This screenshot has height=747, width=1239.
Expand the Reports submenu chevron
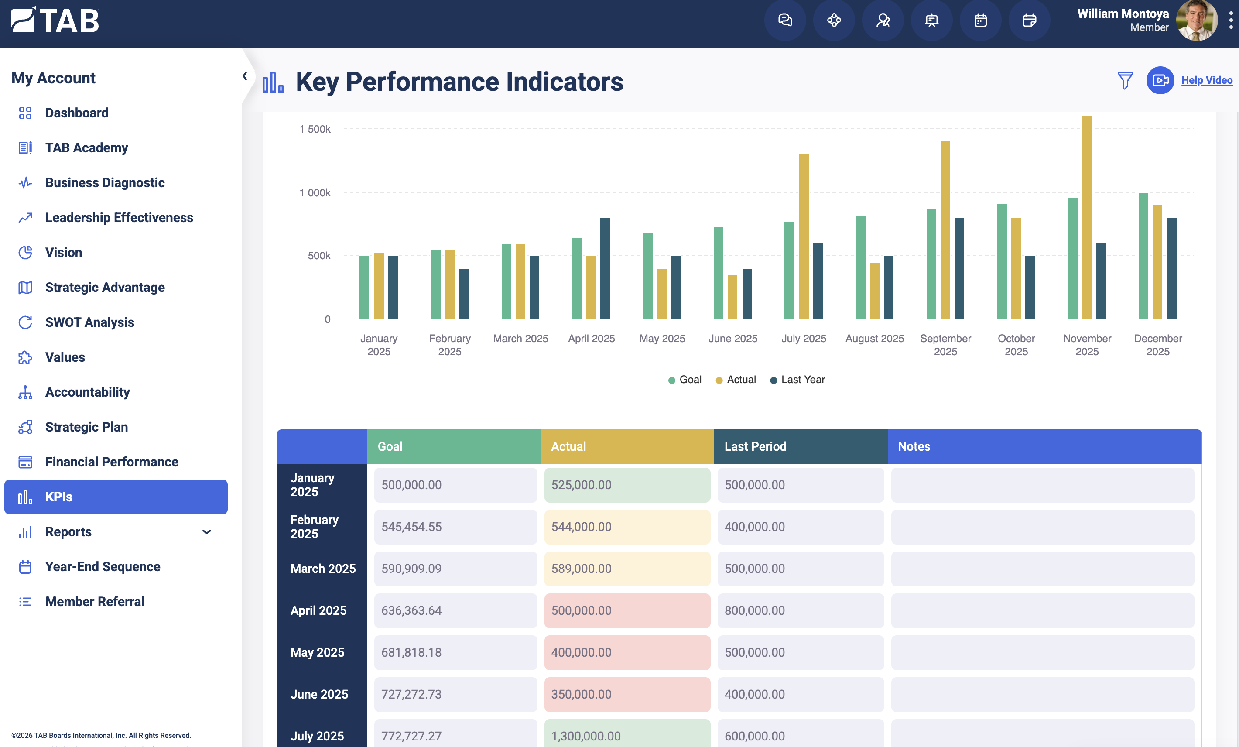(x=207, y=532)
